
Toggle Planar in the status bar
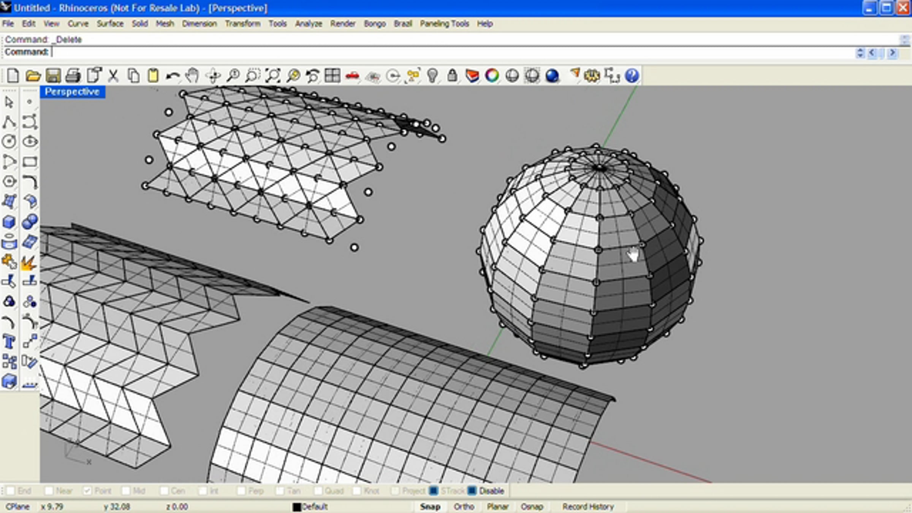click(498, 507)
